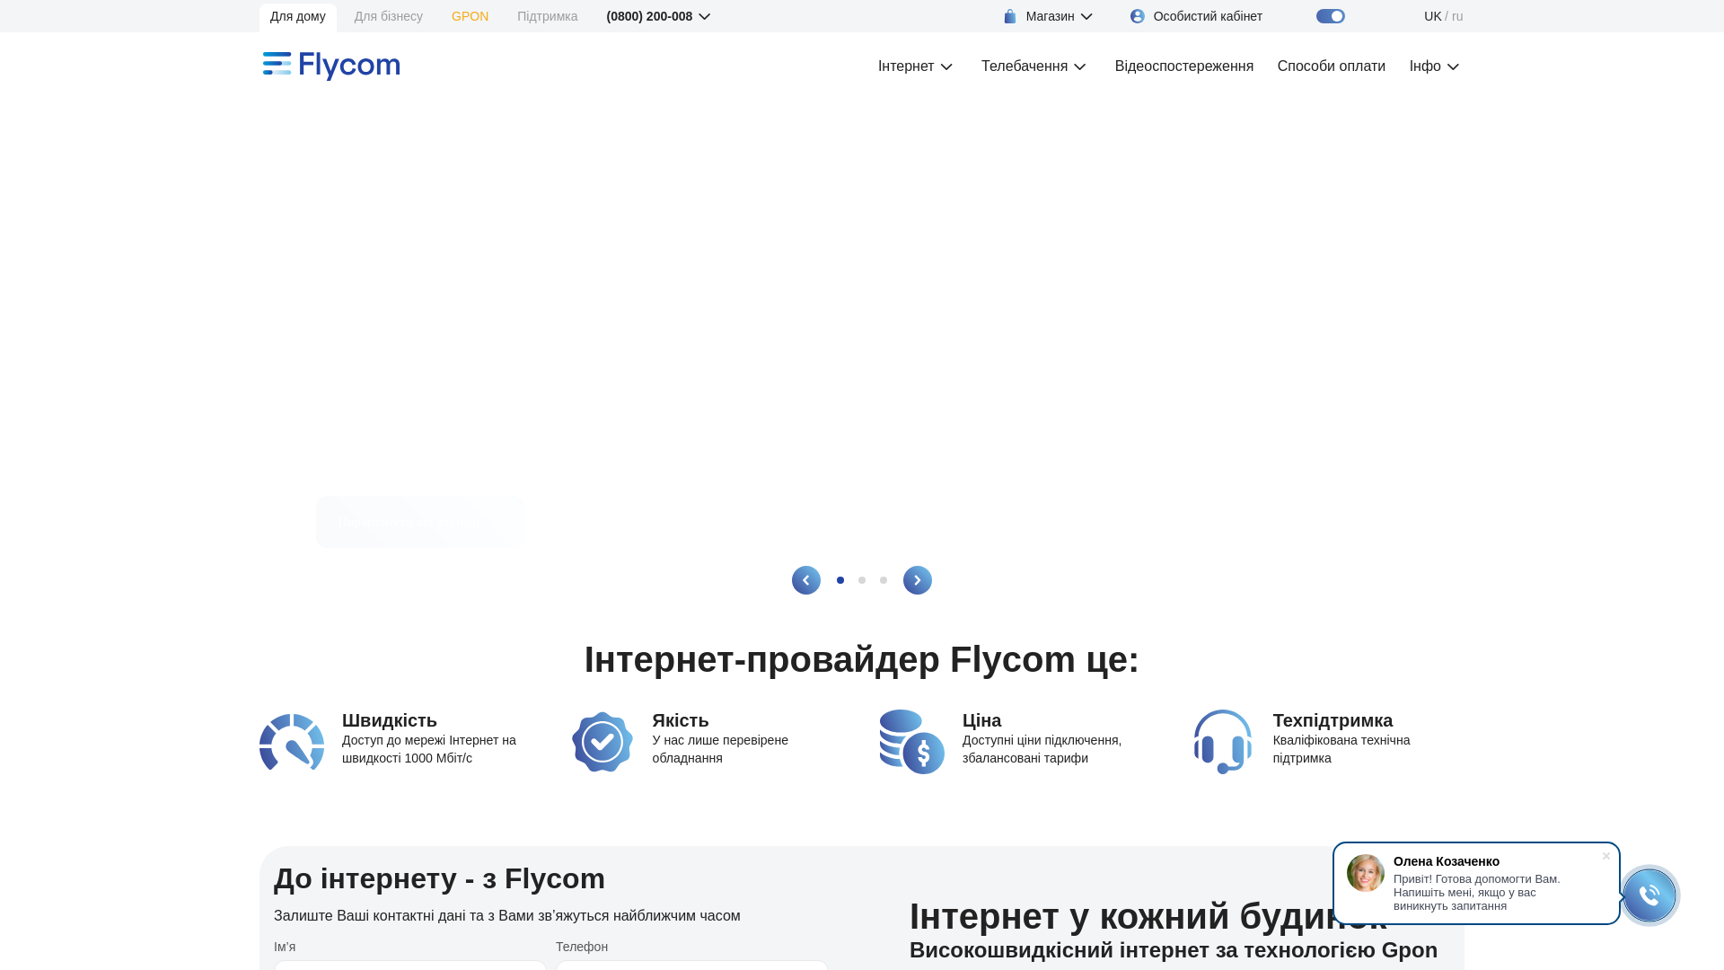1724x970 pixels.
Task: Click heading До інтернету - з Flycom
Action: [x=439, y=878]
